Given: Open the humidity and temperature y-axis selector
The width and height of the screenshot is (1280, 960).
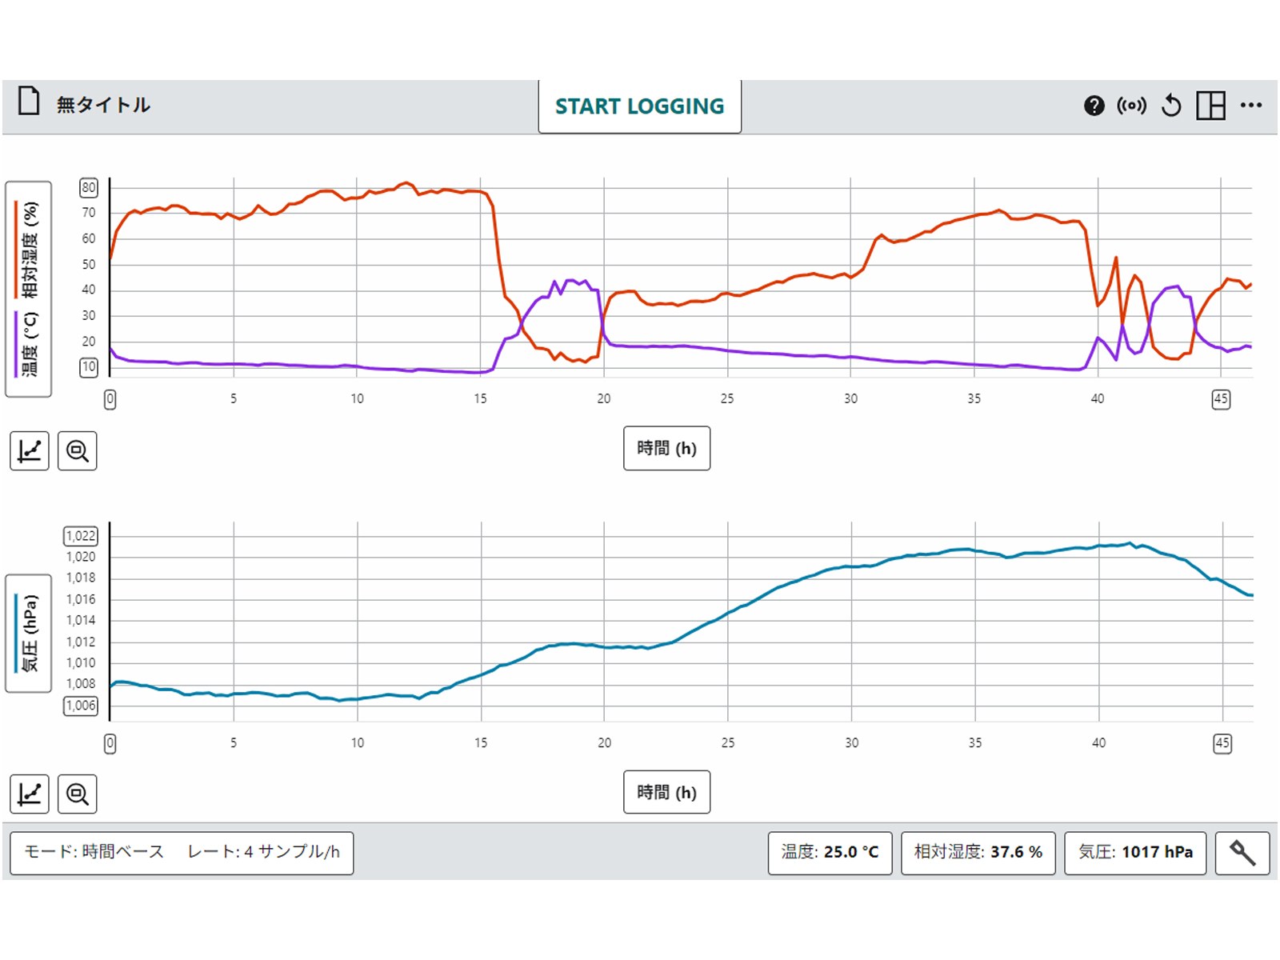Looking at the screenshot, I should [29, 289].
